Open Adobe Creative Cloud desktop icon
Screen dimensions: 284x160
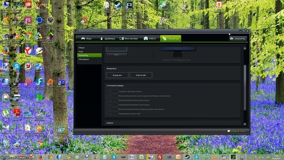coord(28,5)
